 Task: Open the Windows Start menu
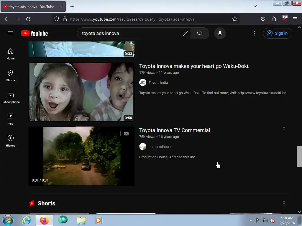(8, 220)
